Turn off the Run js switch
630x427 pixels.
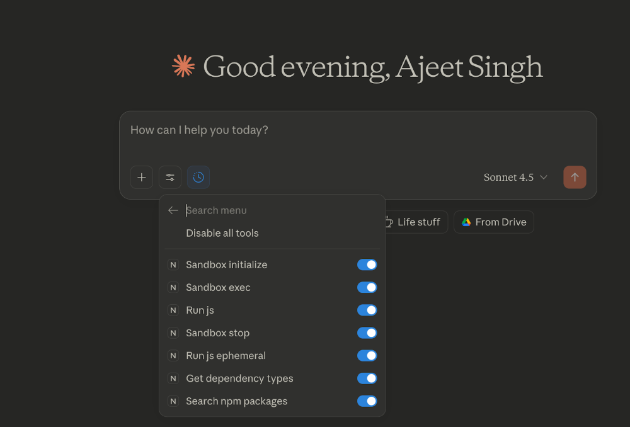click(367, 310)
